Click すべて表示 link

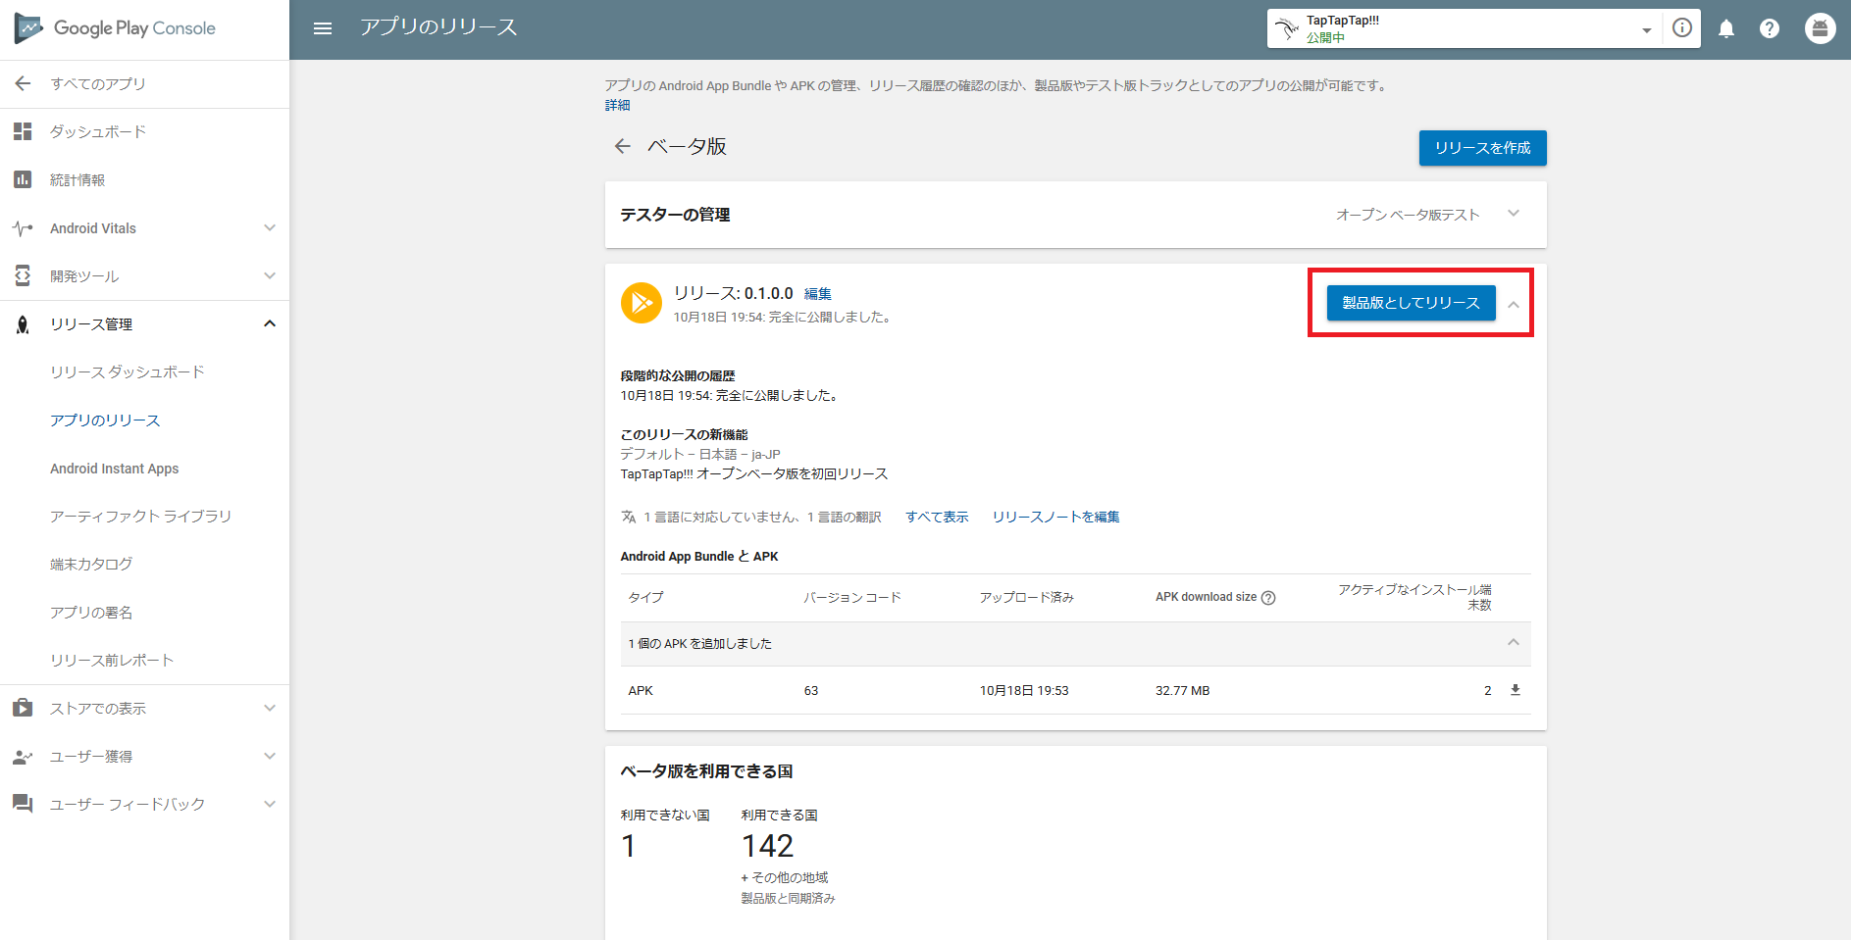pyautogui.click(x=937, y=517)
